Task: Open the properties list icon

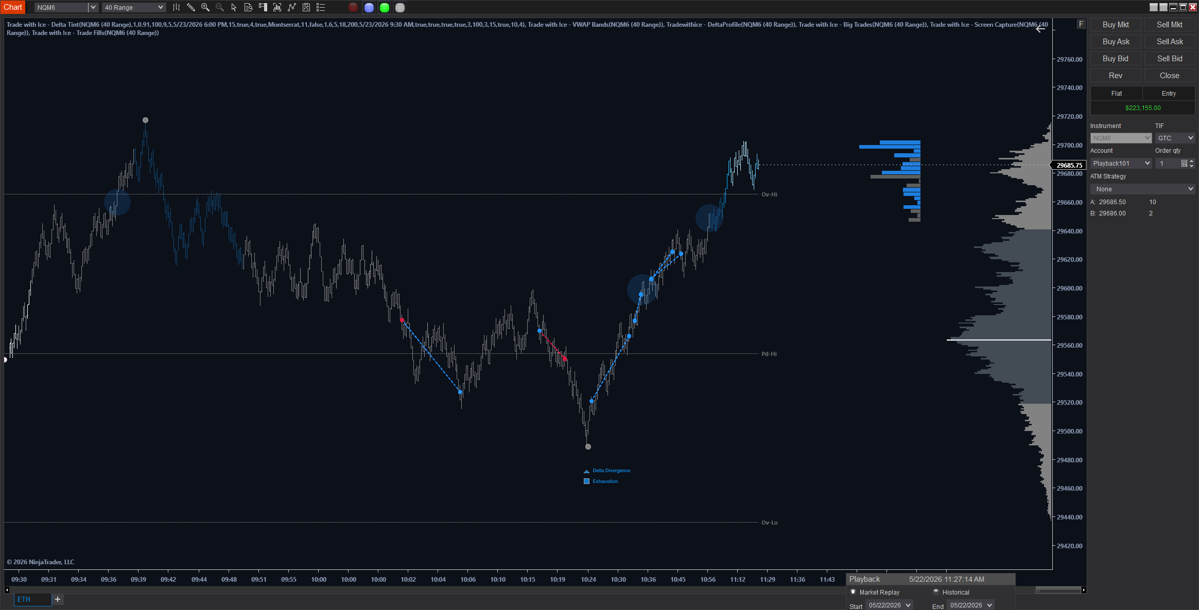Action: click(x=321, y=7)
